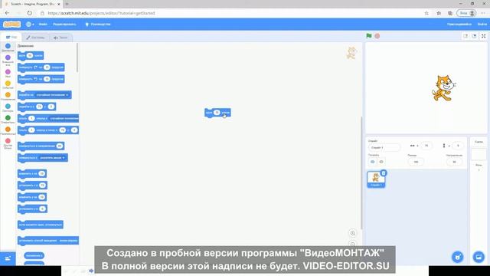
Task: Click the browser profile button
Action: pos(466,13)
